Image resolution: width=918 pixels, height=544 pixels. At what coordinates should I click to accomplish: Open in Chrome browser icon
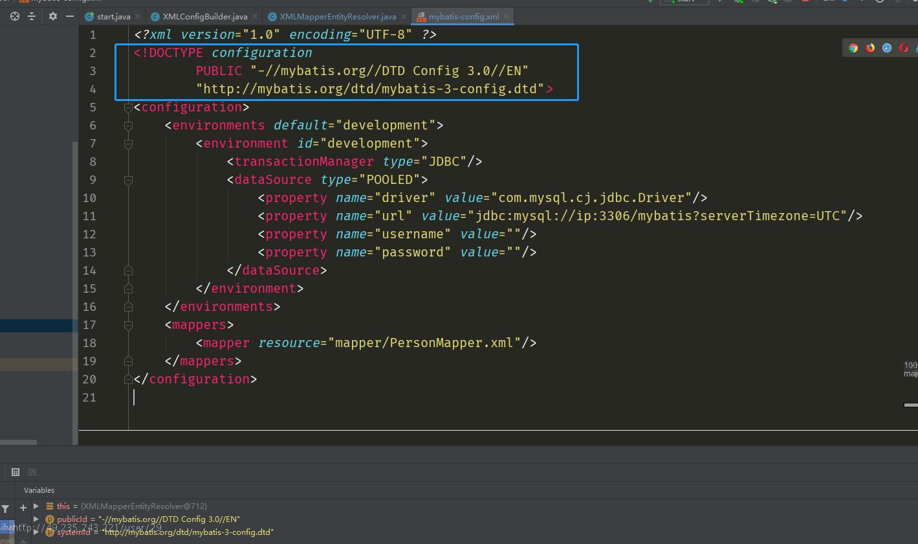pos(853,48)
